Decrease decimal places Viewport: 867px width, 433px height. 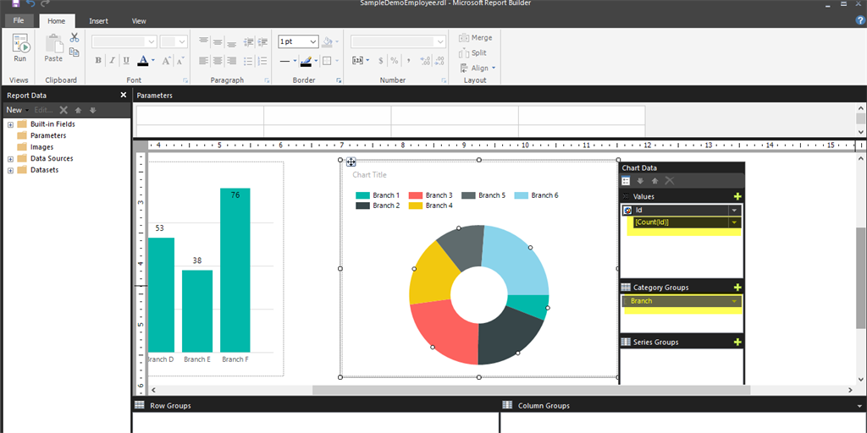pos(439,61)
